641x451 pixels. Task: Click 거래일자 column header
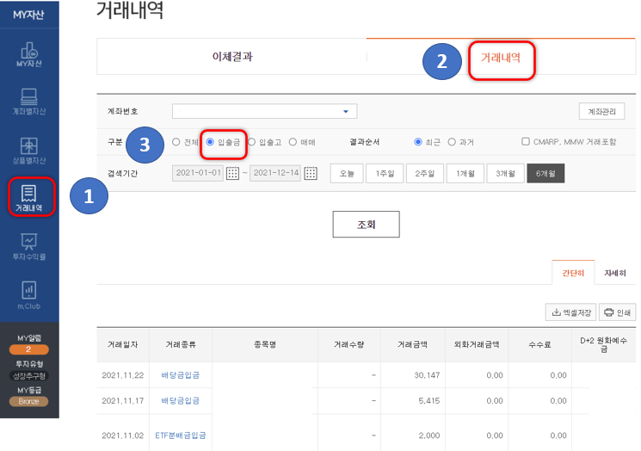[x=123, y=344]
